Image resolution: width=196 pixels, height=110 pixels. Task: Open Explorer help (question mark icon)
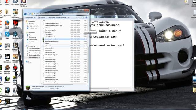[x=86, y=18]
